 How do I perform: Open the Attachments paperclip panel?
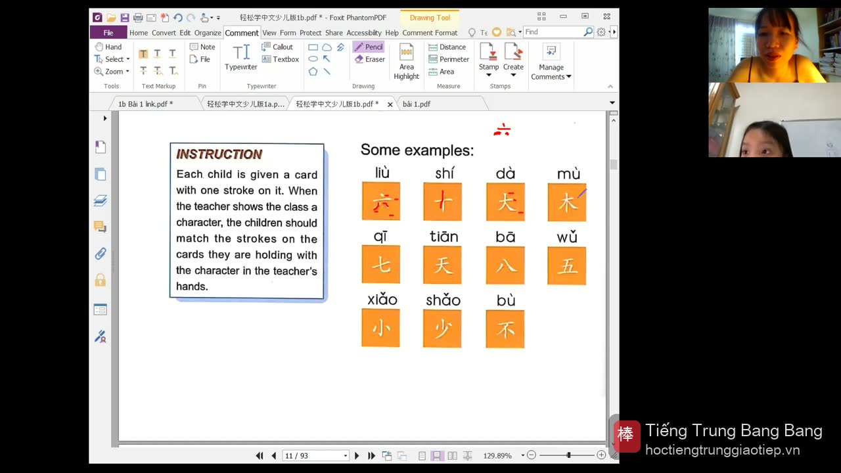pyautogui.click(x=101, y=254)
